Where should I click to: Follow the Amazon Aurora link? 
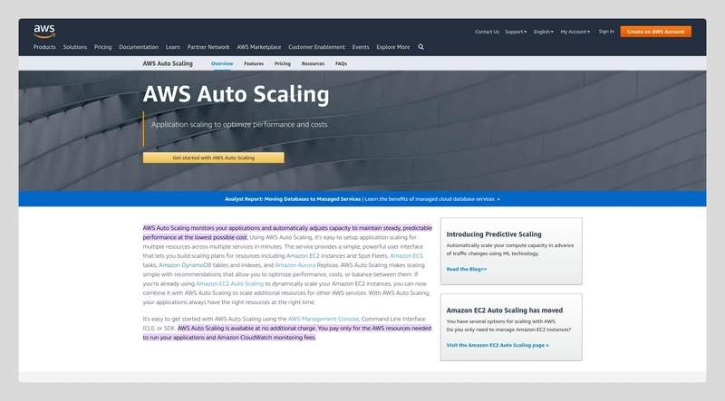[x=295, y=265]
